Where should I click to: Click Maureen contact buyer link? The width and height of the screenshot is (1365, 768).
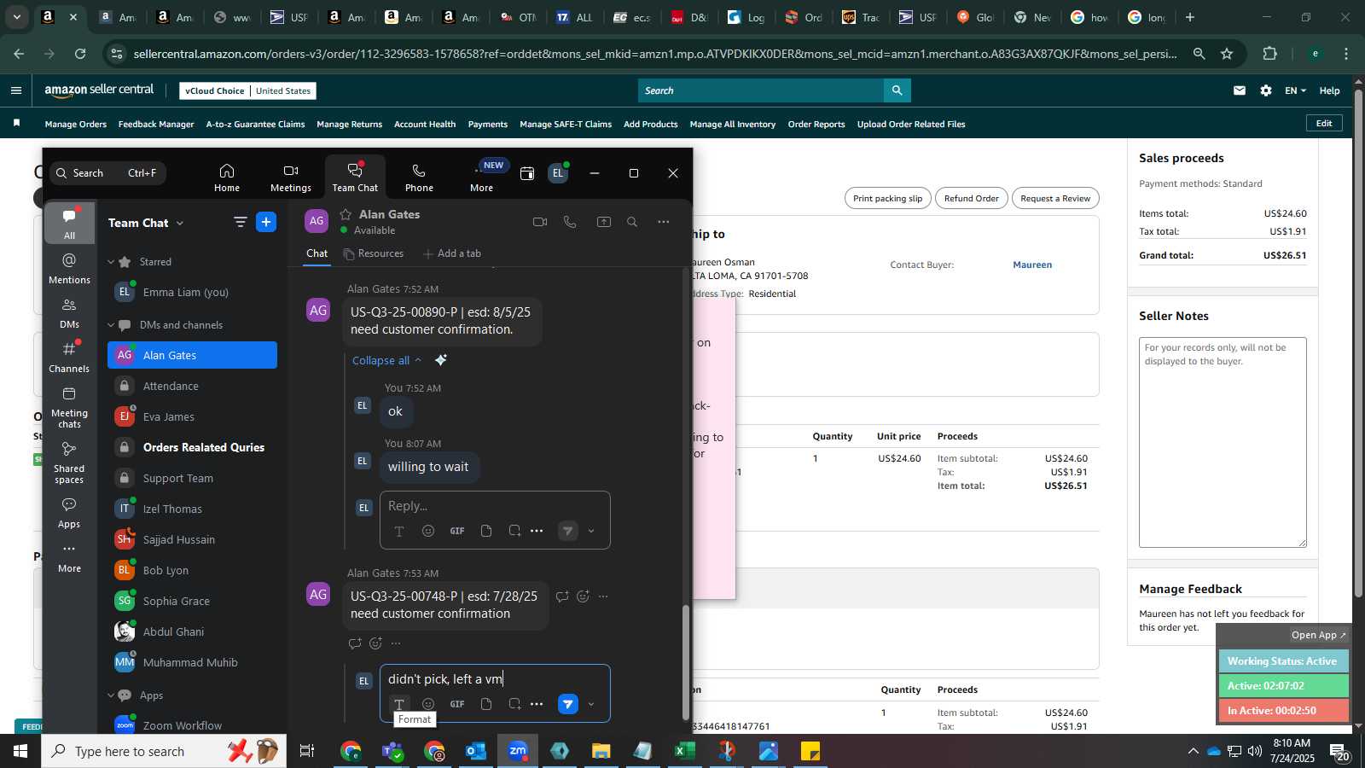[1032, 265]
